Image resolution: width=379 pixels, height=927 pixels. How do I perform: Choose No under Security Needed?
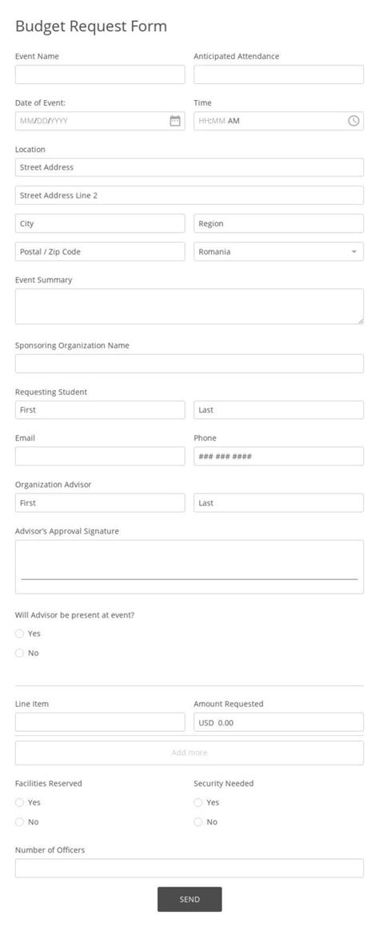tap(198, 822)
